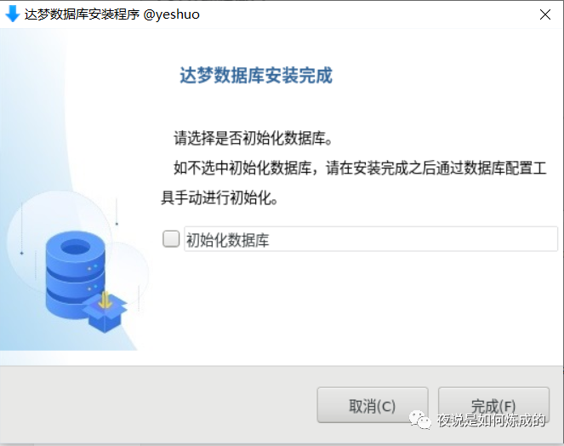Click the small dot on the right dashed line
The width and height of the screenshot is (564, 446).
coord(117,224)
